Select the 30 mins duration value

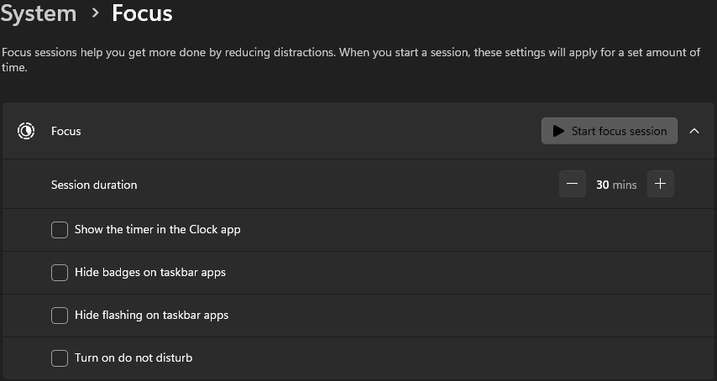[x=616, y=185]
